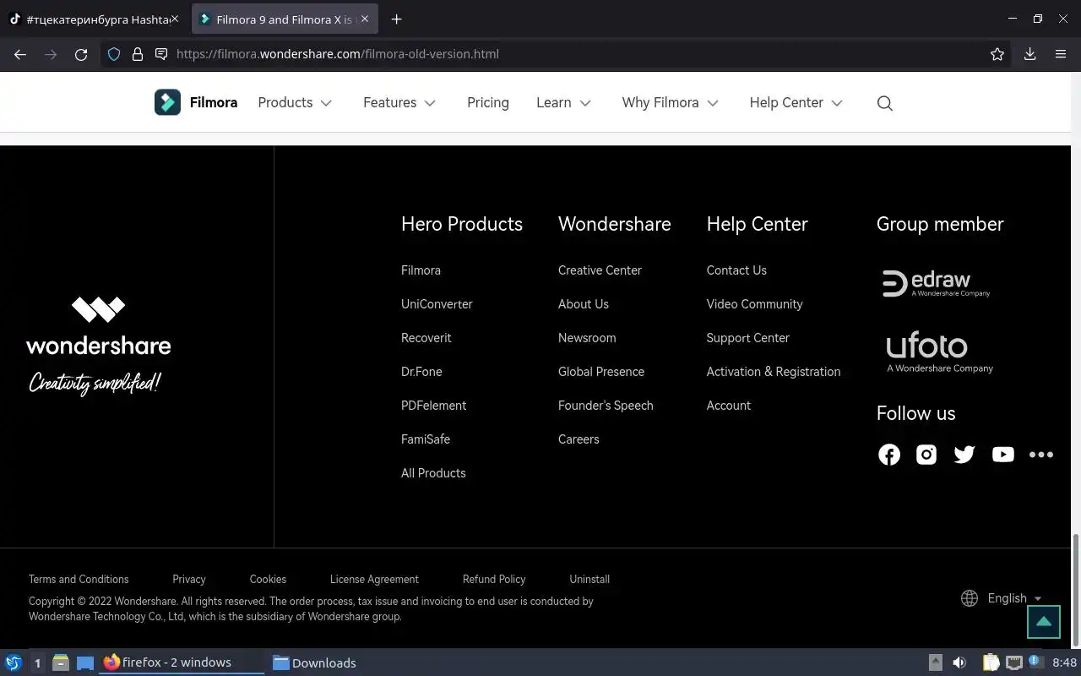Open the Newsroom link

(587, 338)
